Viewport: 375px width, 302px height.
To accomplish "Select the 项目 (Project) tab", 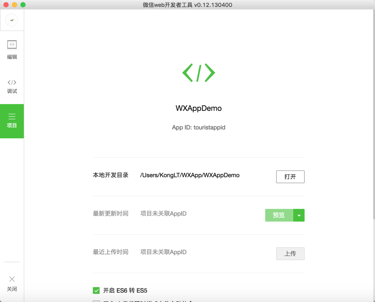I will 12,121.
